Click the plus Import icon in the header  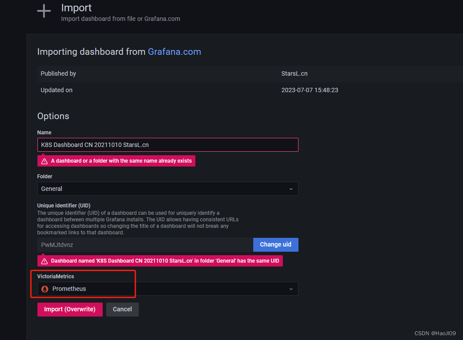click(44, 11)
